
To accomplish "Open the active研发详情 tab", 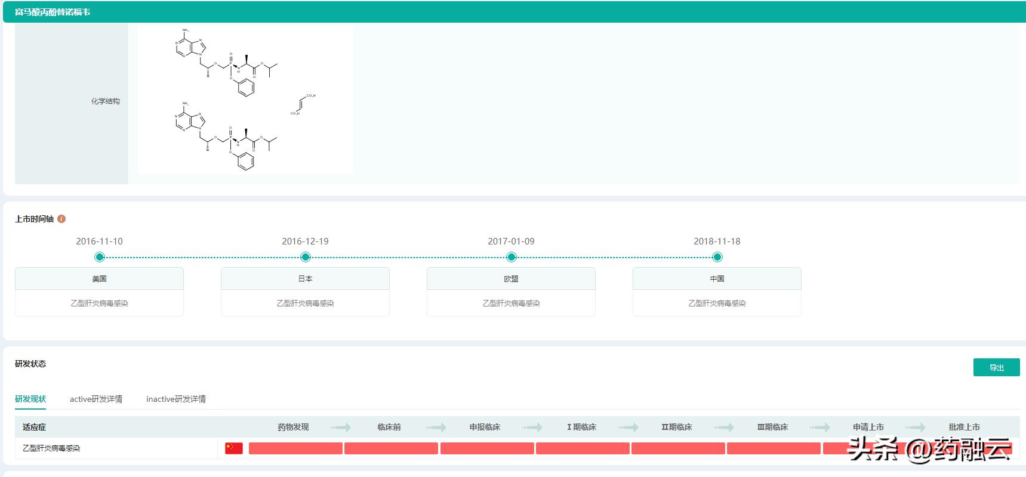I will pyautogui.click(x=96, y=399).
